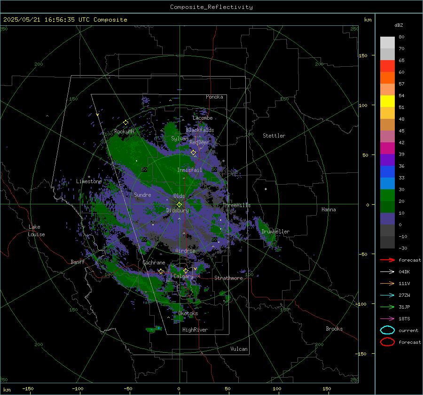Click the Cochrane city label
423x395 pixels.
coord(154,263)
